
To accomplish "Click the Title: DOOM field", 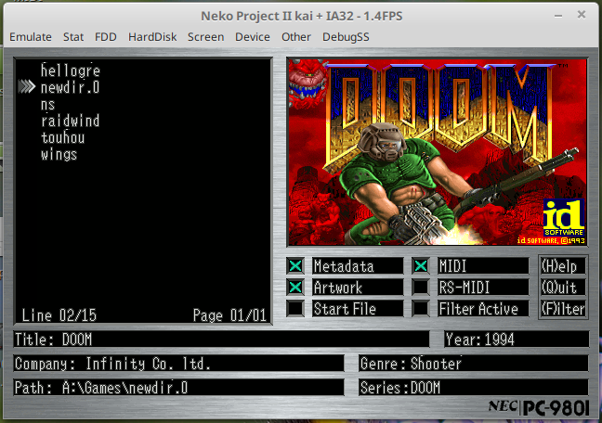I will pos(221,340).
